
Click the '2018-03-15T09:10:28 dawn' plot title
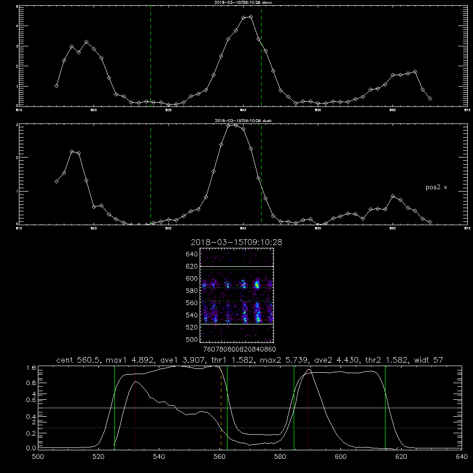click(243, 2)
